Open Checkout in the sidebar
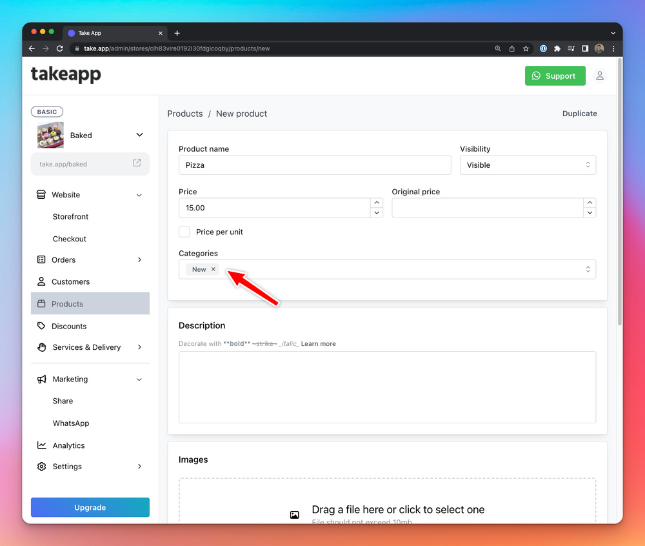Screen dimensions: 645x546 (70, 239)
